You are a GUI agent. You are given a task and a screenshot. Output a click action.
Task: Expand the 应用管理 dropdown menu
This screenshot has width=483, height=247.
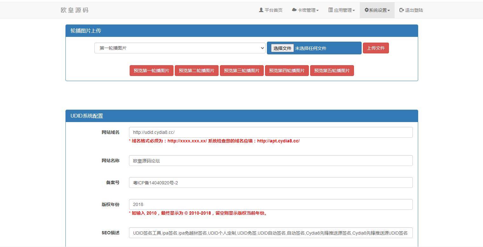pyautogui.click(x=342, y=10)
